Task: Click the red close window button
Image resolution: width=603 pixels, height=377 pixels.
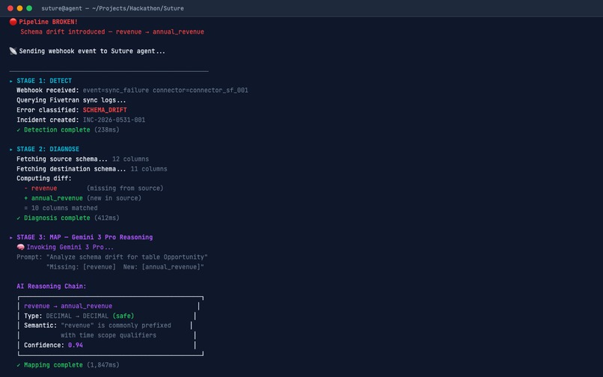Action: 10,8
